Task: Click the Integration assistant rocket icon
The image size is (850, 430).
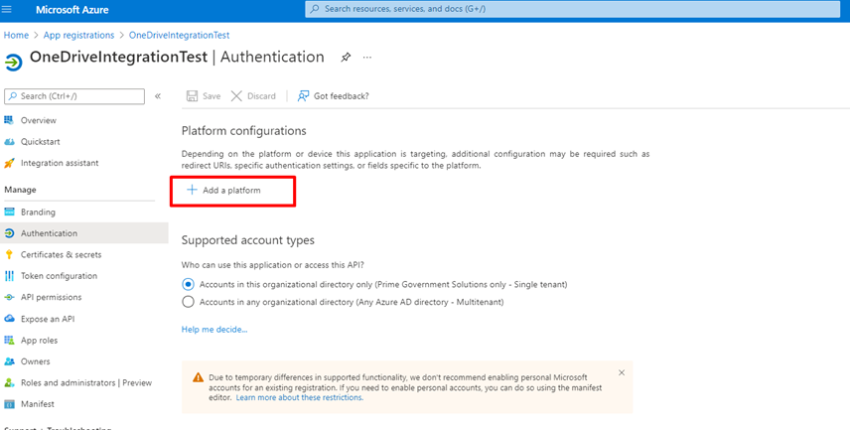Action: (x=9, y=163)
